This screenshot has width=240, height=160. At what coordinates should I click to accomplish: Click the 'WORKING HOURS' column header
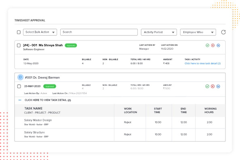coord(211,110)
